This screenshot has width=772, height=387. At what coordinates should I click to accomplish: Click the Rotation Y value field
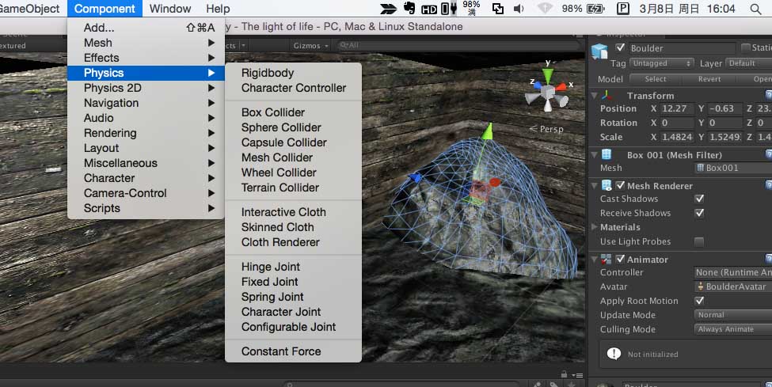click(x=724, y=123)
